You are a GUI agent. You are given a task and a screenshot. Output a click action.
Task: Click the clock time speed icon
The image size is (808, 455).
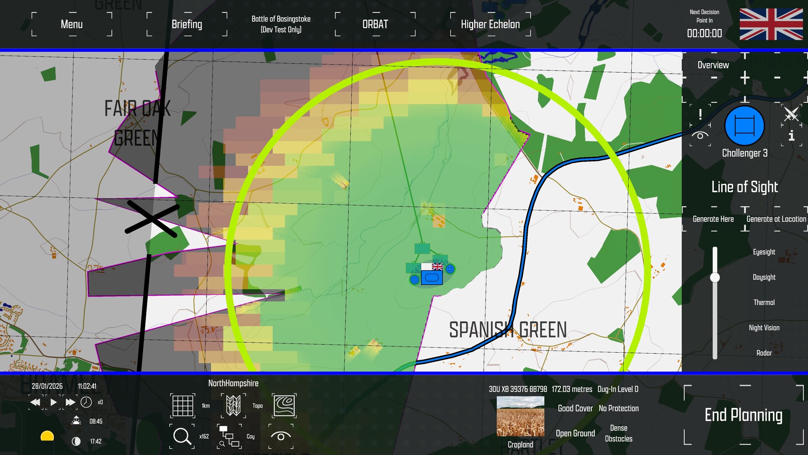pyautogui.click(x=86, y=402)
